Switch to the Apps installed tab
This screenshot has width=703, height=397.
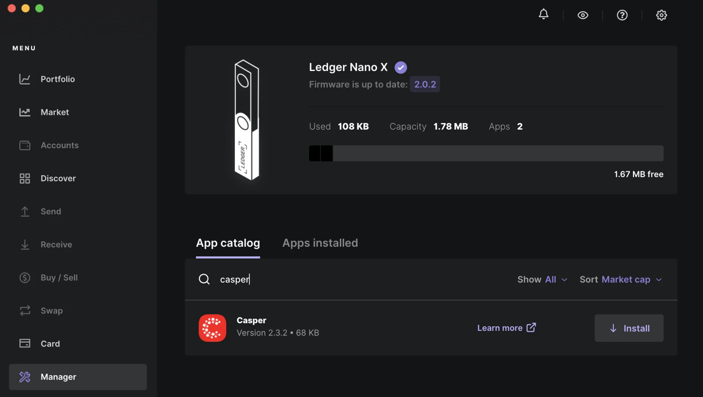(x=320, y=243)
